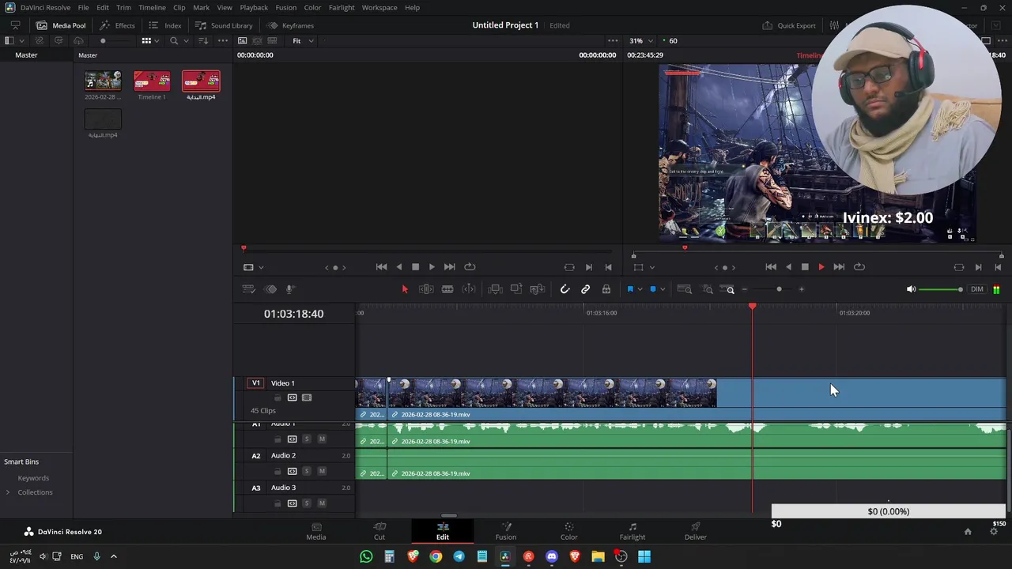This screenshot has height=569, width=1012.
Task: Open the Index panel
Action: click(165, 25)
